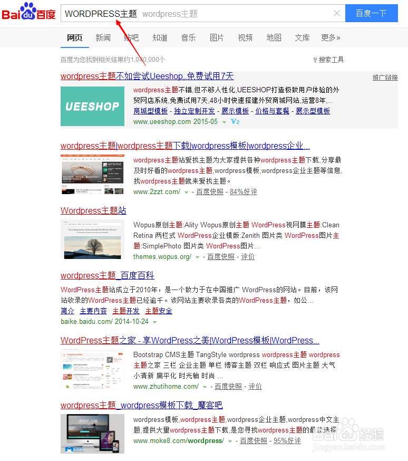This screenshot has width=408, height=461.
Task: Open the 独立定制开发 sublink
Action: coord(195,111)
